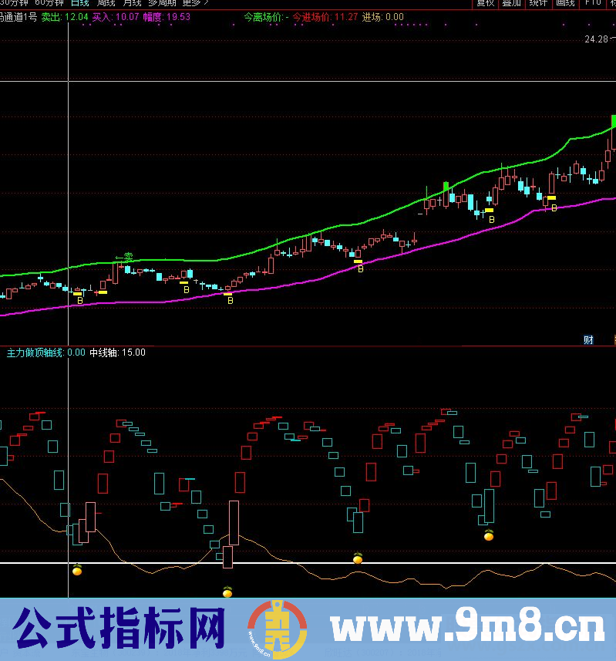The width and height of the screenshot is (616, 661).
Task: Click the ←卖 sell signal marker
Action: click(124, 257)
